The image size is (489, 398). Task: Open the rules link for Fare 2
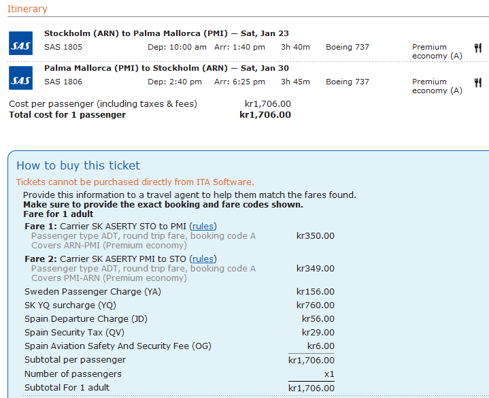click(203, 259)
